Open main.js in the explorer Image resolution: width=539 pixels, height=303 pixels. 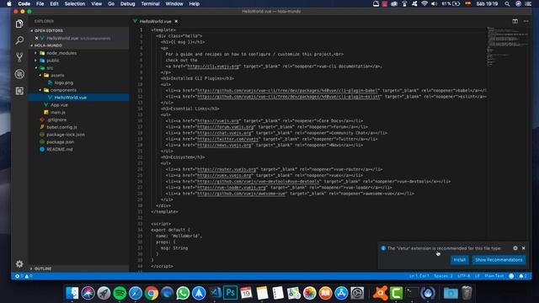click(x=58, y=112)
